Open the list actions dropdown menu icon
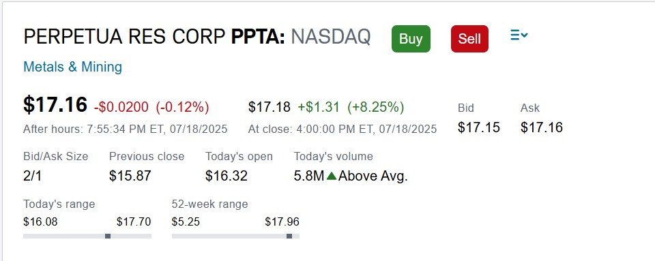 tap(519, 35)
